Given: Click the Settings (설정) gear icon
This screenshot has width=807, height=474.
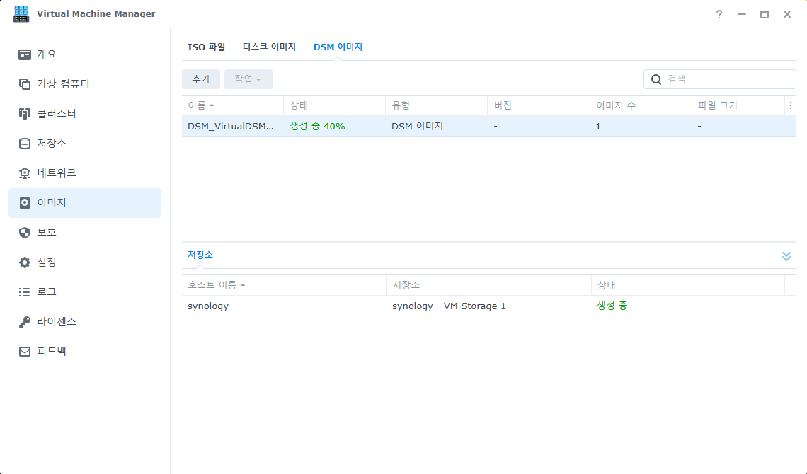Looking at the screenshot, I should pos(25,262).
